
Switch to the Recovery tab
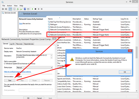click(x=19, y=44)
